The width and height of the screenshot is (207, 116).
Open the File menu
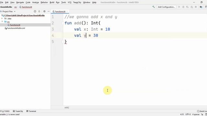point(2,2)
